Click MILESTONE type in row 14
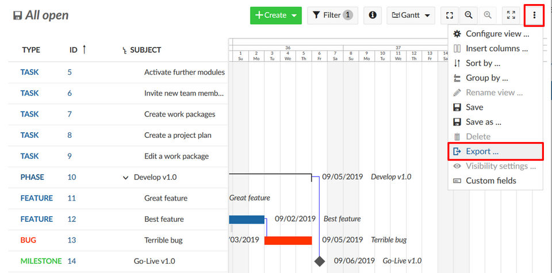 pos(41,262)
